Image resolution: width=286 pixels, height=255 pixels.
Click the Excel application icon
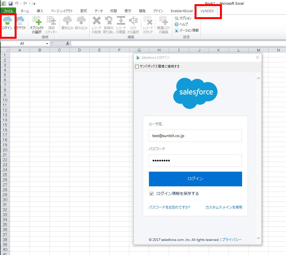pyautogui.click(x=3, y=4)
